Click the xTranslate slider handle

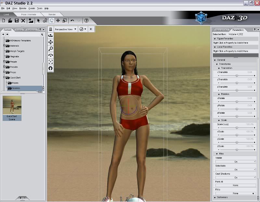coord(237,75)
